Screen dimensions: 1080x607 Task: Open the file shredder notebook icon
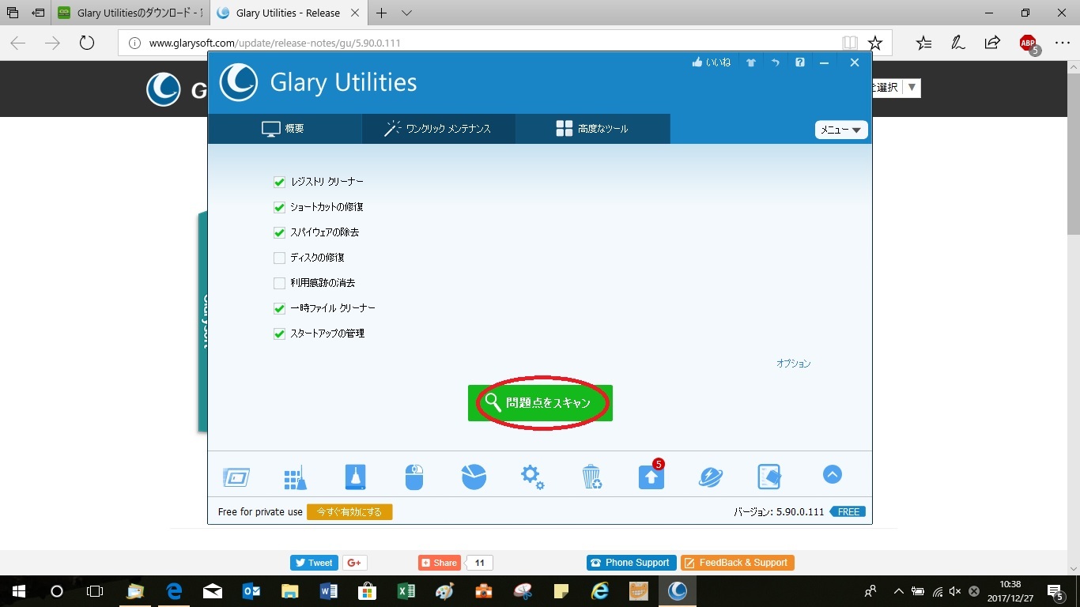click(x=769, y=477)
